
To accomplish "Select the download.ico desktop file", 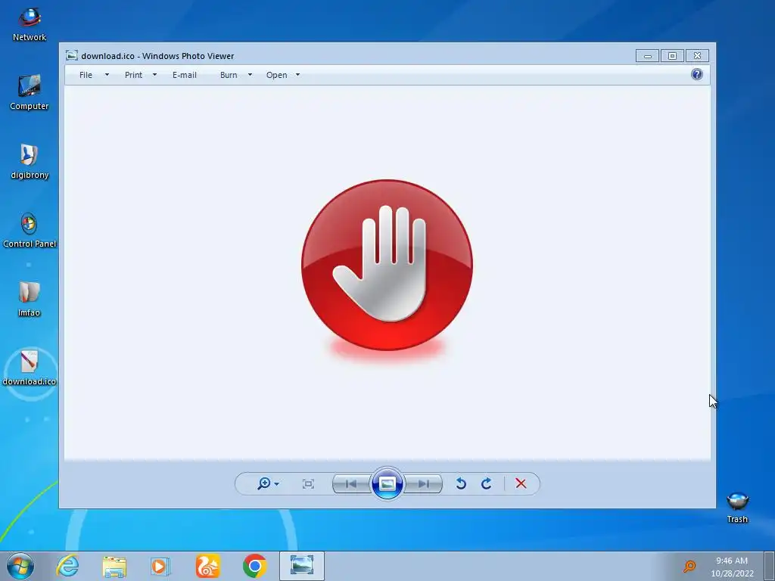I will (30, 368).
